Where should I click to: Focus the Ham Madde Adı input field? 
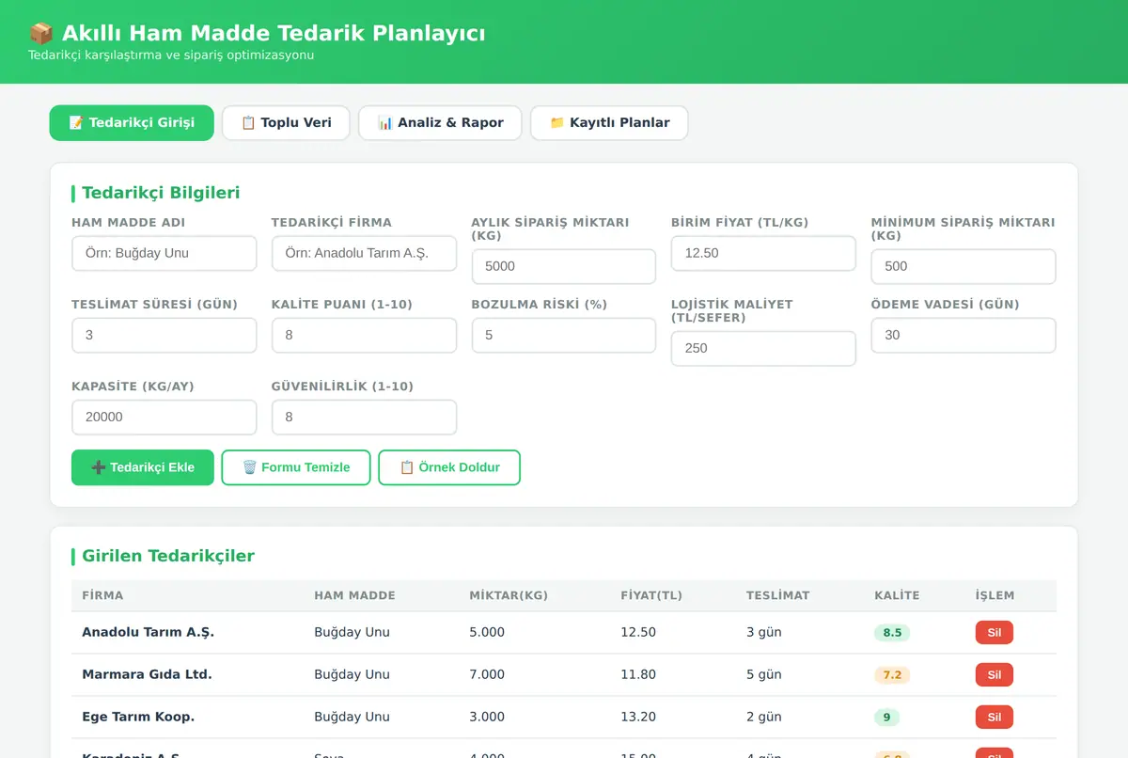[164, 253]
